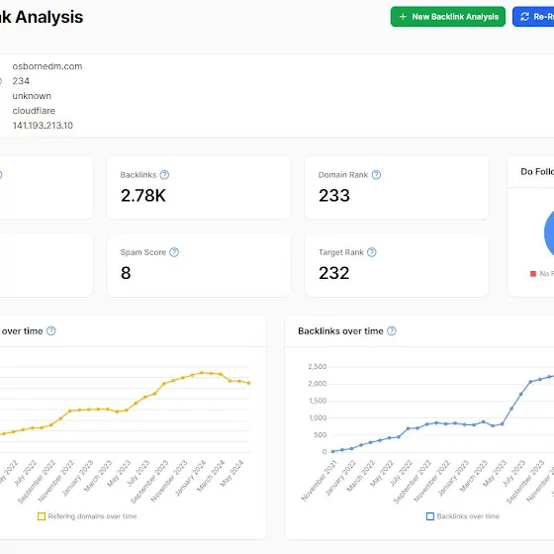Toggle the Backlinks over time legend box

point(430,516)
